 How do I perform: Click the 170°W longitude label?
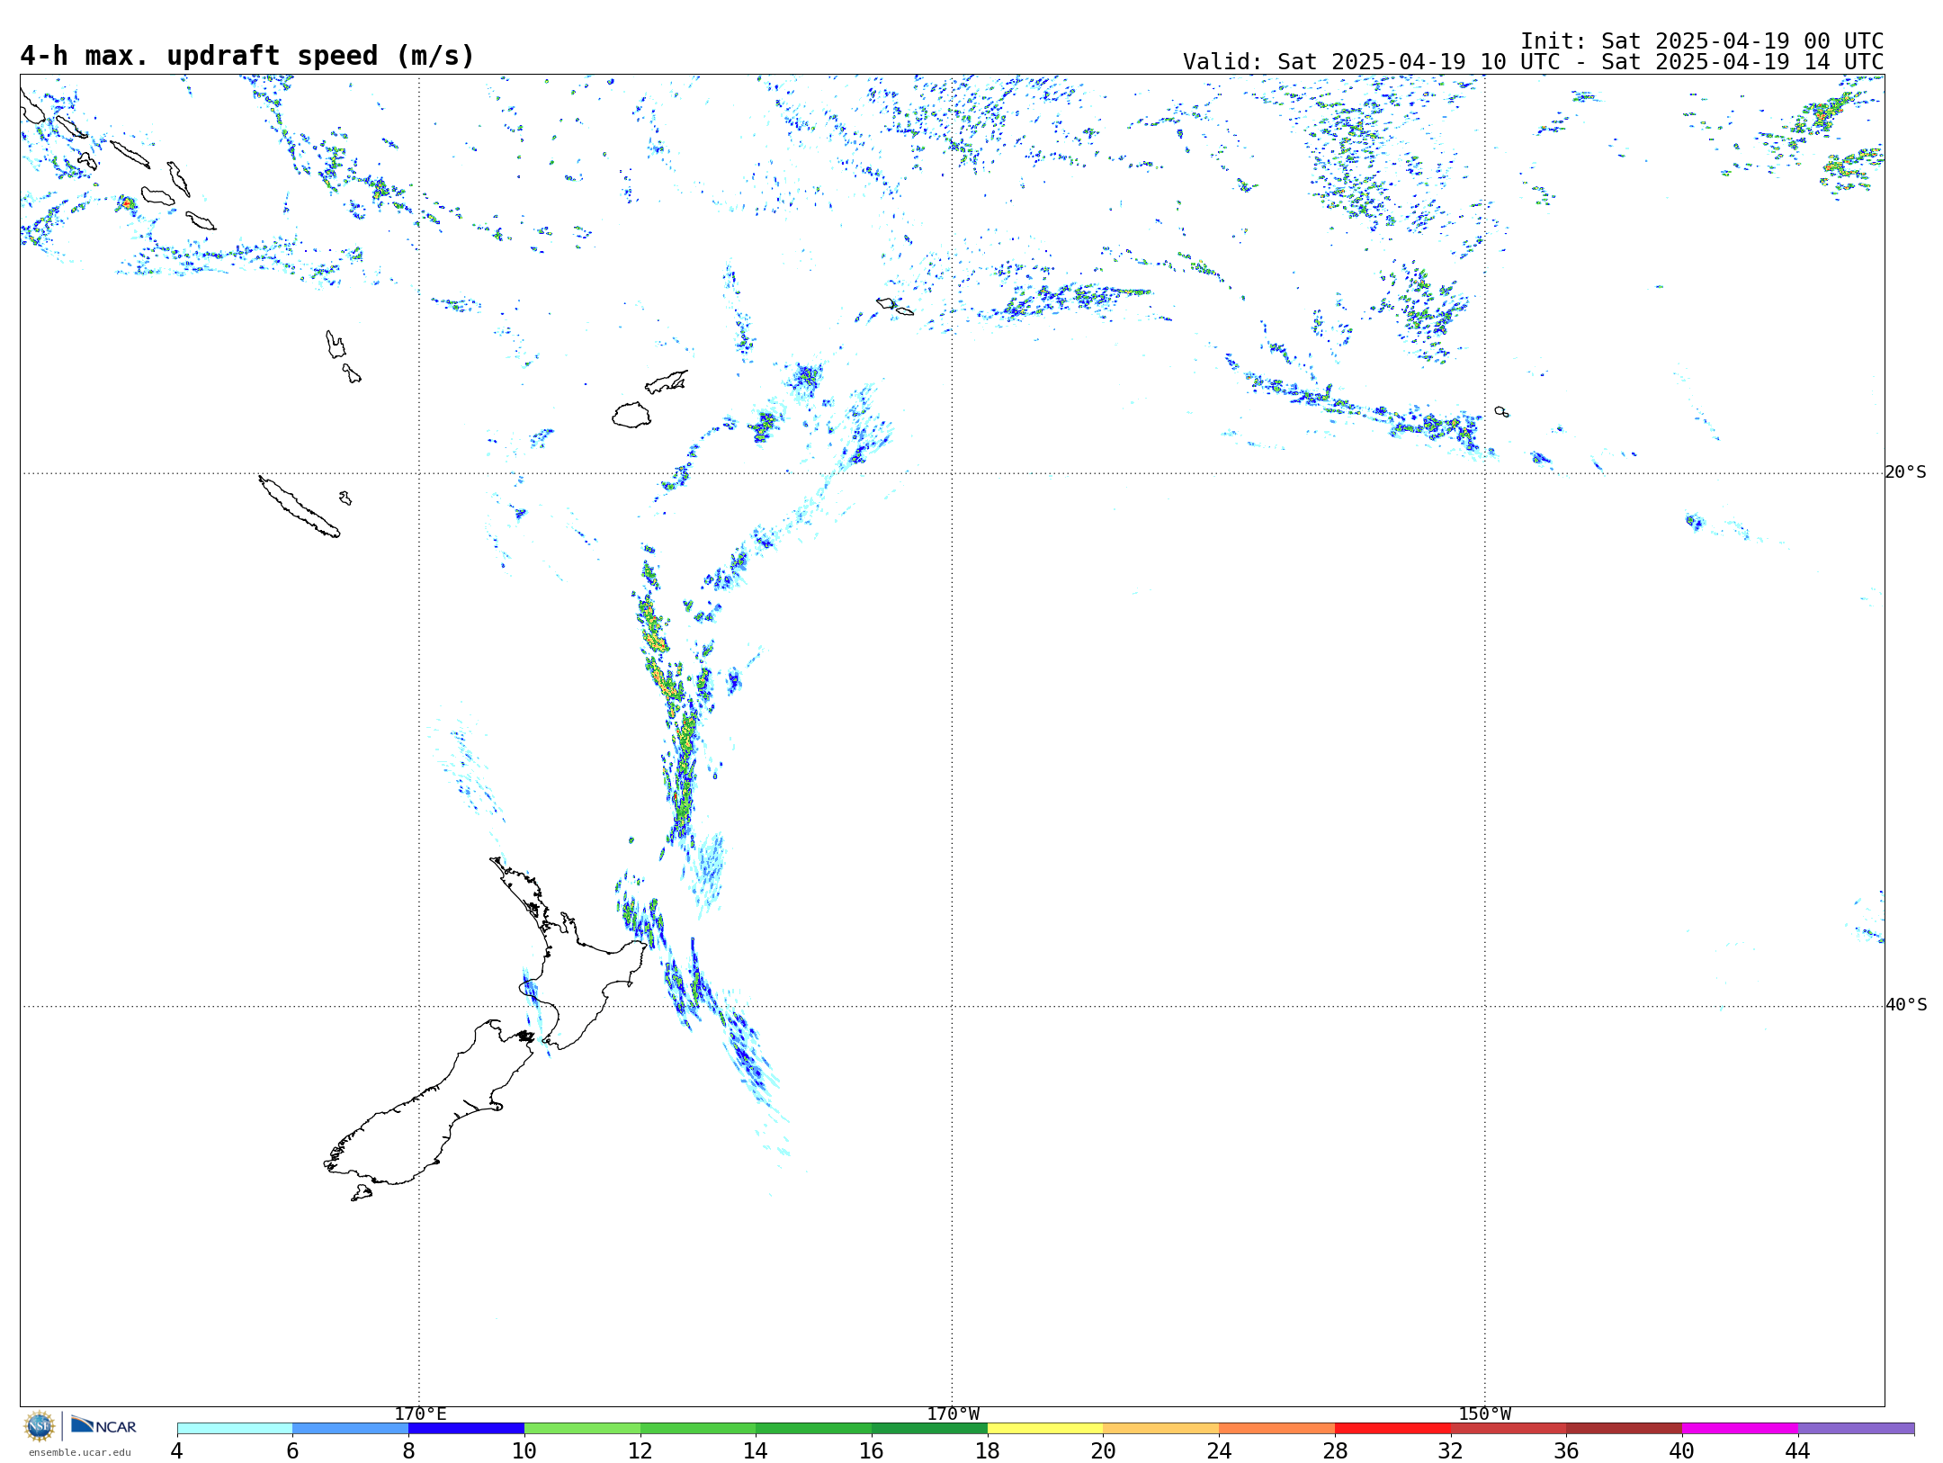tap(953, 1414)
